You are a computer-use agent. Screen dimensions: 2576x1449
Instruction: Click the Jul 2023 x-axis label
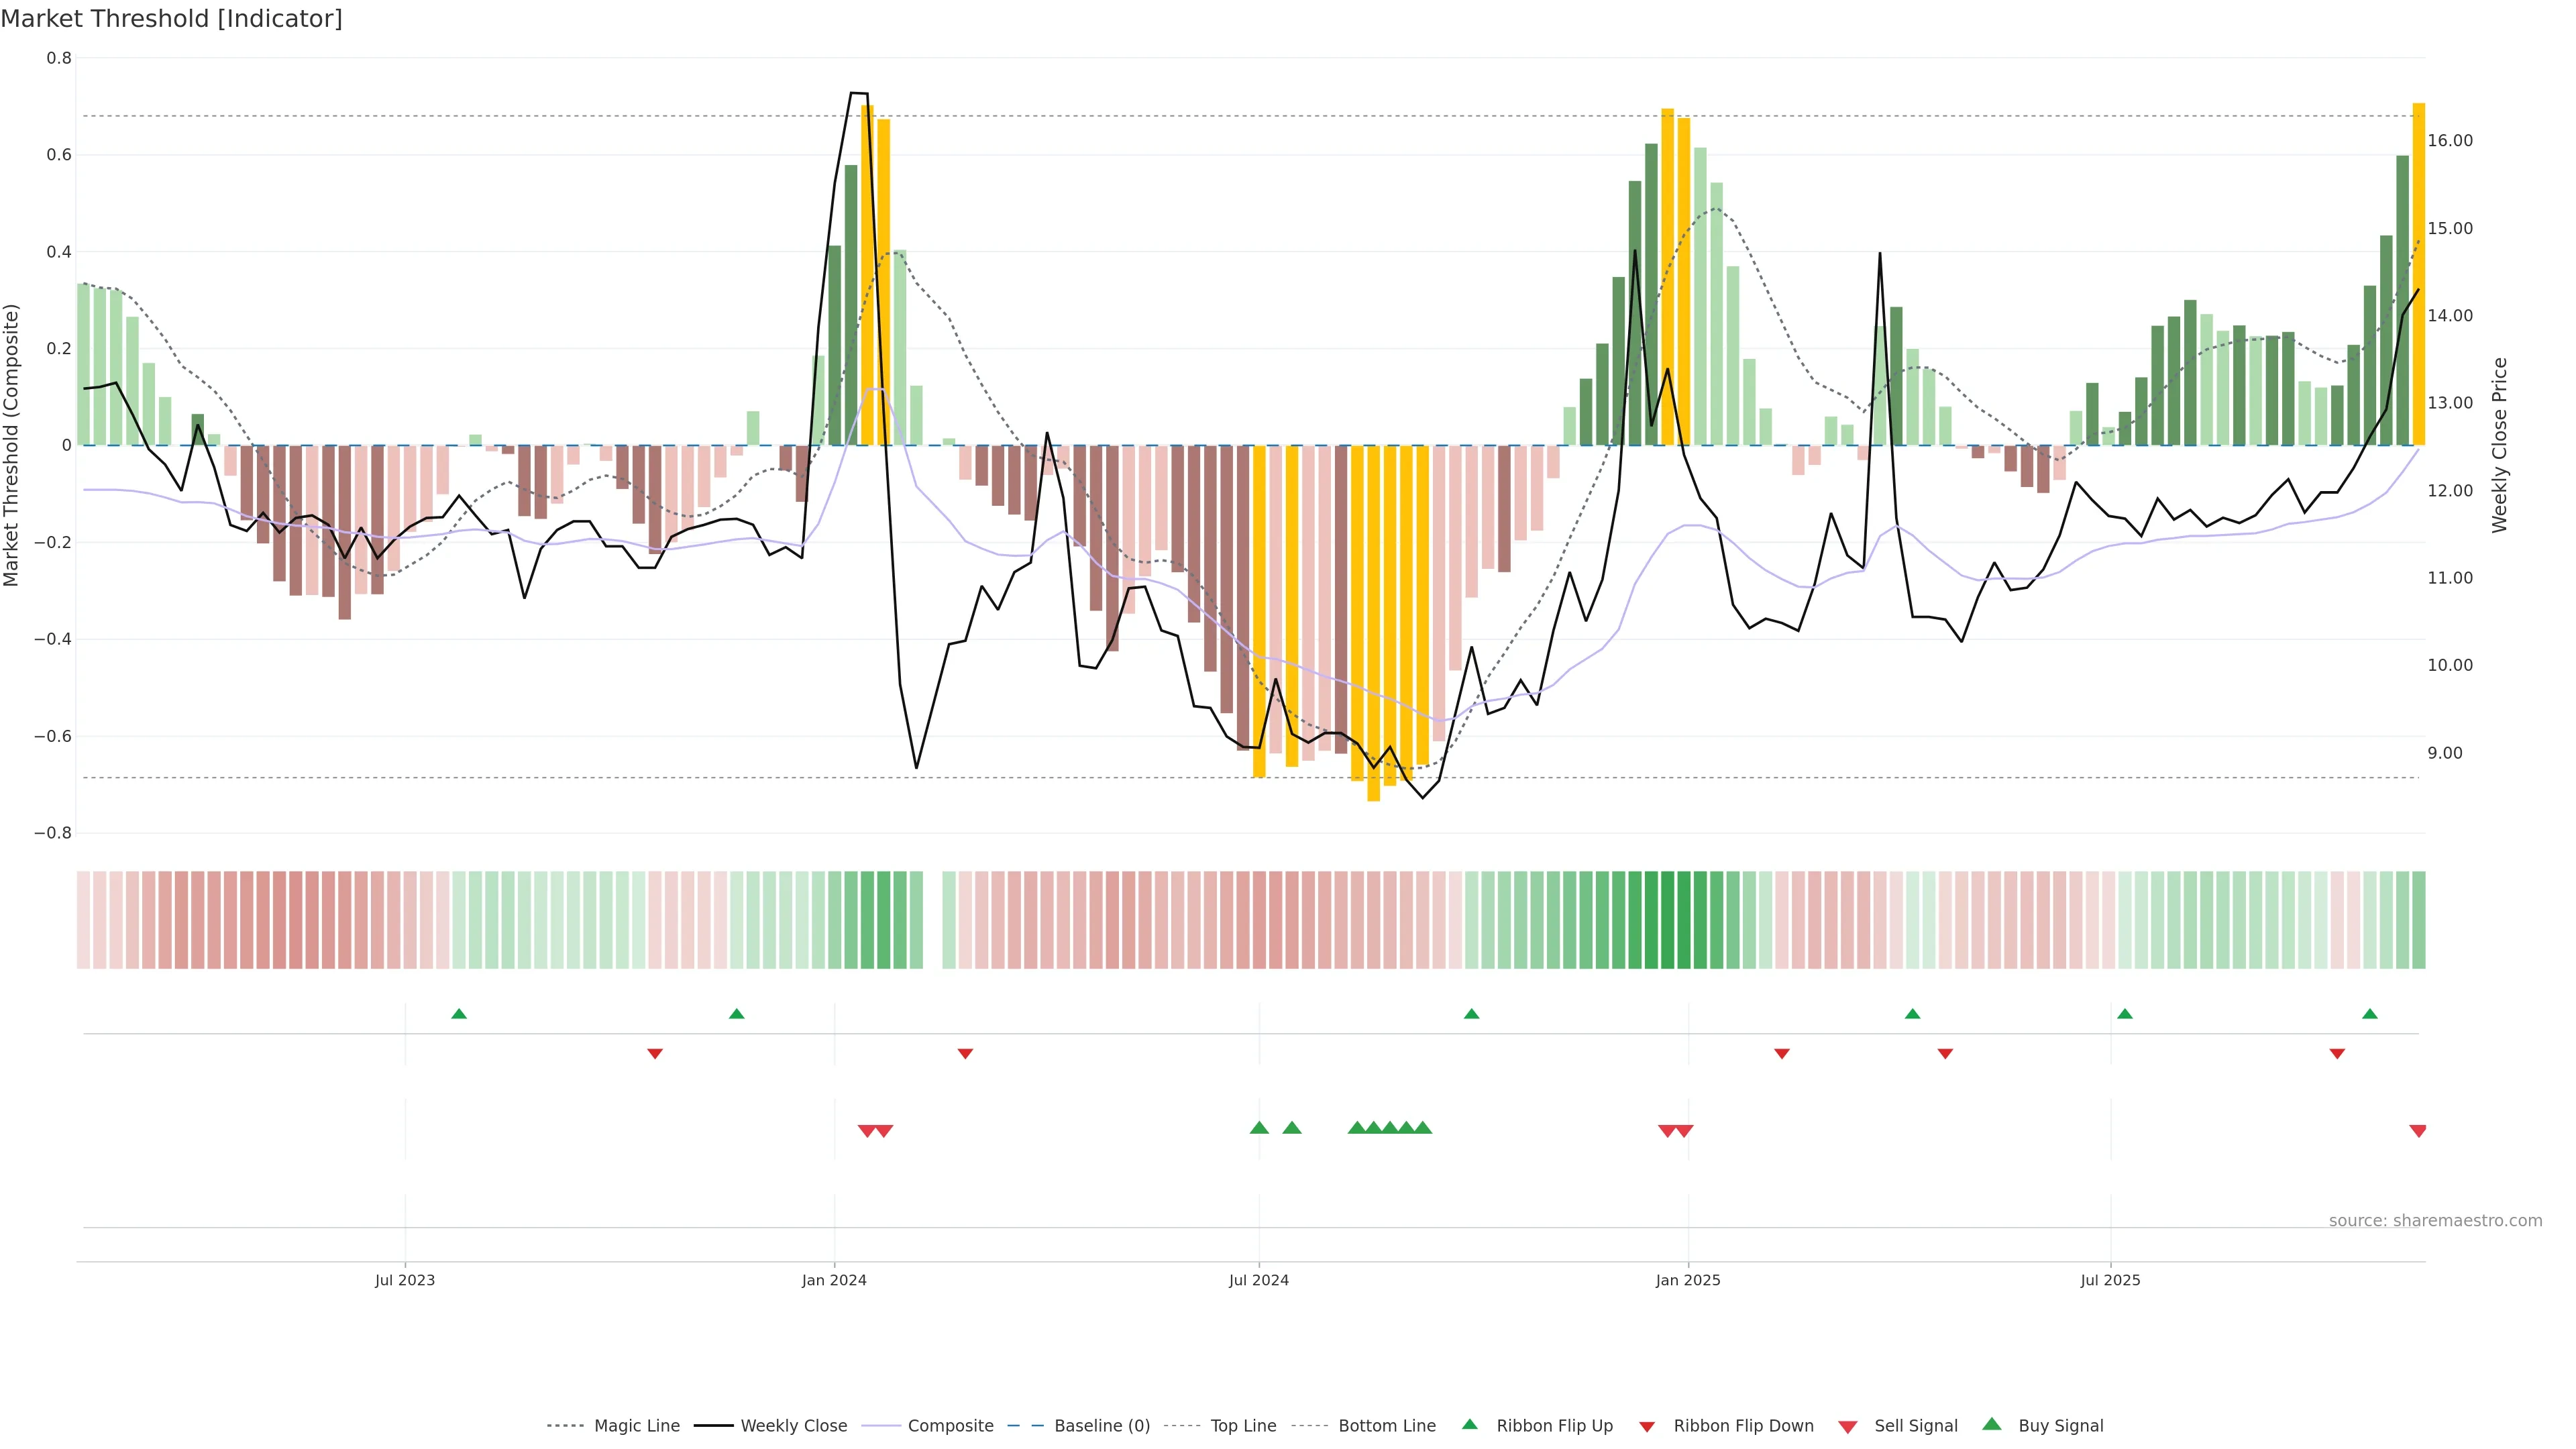tap(405, 1280)
